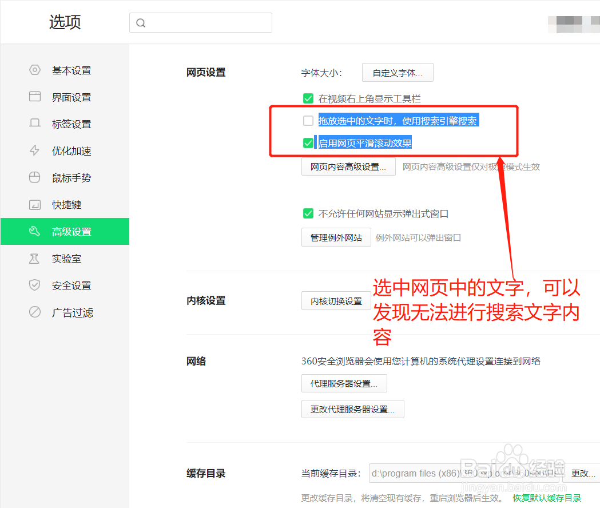The image size is (600, 508).
Task: Click the 内核设置 heading
Action: (206, 300)
